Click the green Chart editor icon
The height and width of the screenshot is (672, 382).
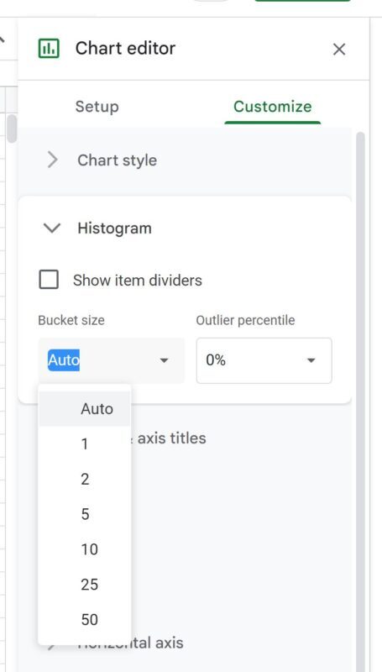pos(49,49)
